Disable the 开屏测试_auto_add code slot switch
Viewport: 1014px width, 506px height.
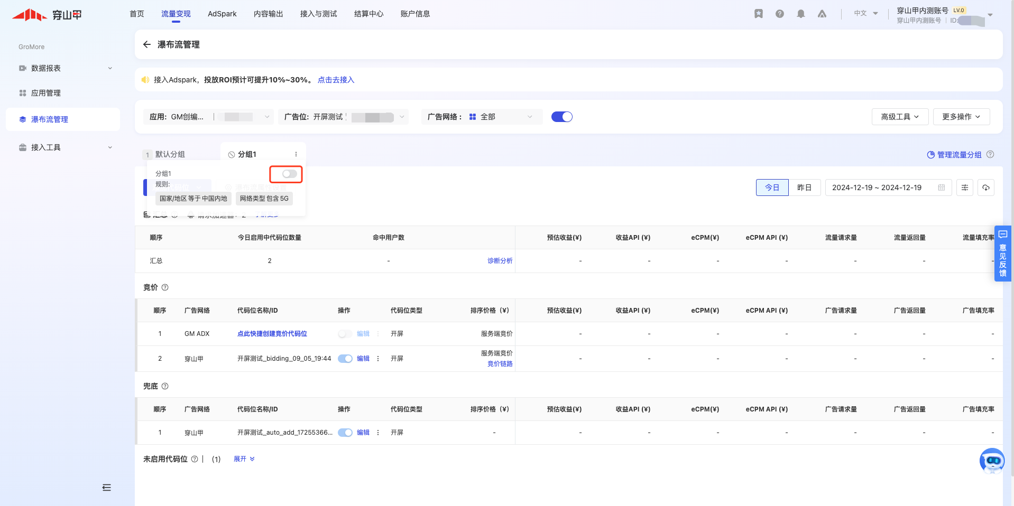pyautogui.click(x=345, y=433)
